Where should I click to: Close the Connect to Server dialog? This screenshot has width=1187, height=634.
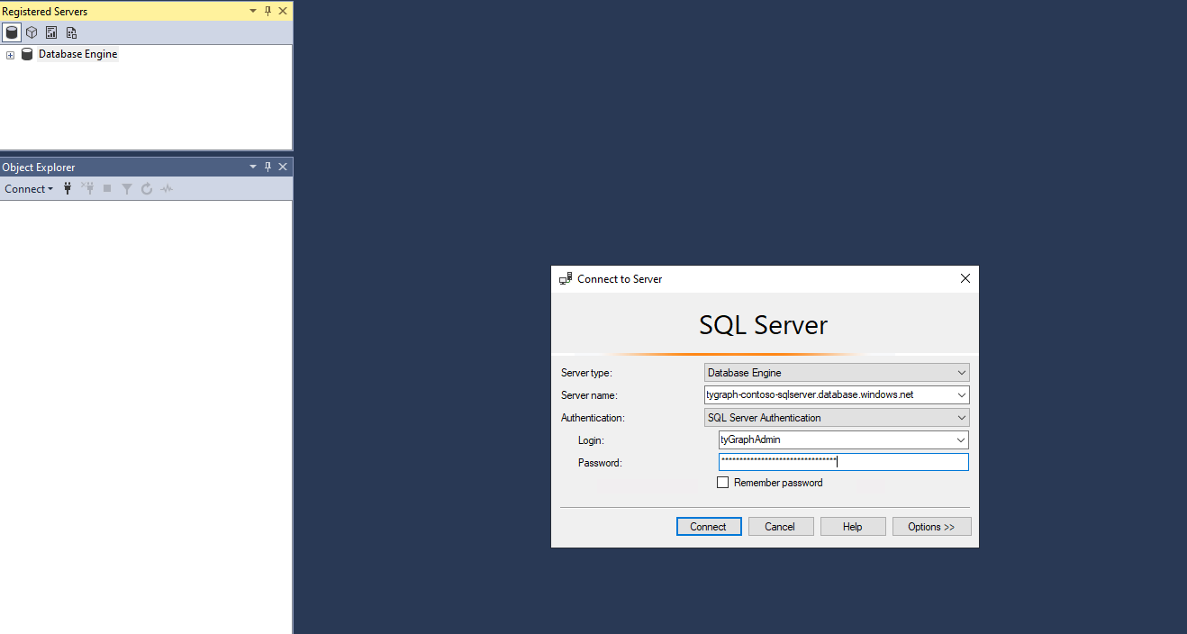(x=965, y=279)
